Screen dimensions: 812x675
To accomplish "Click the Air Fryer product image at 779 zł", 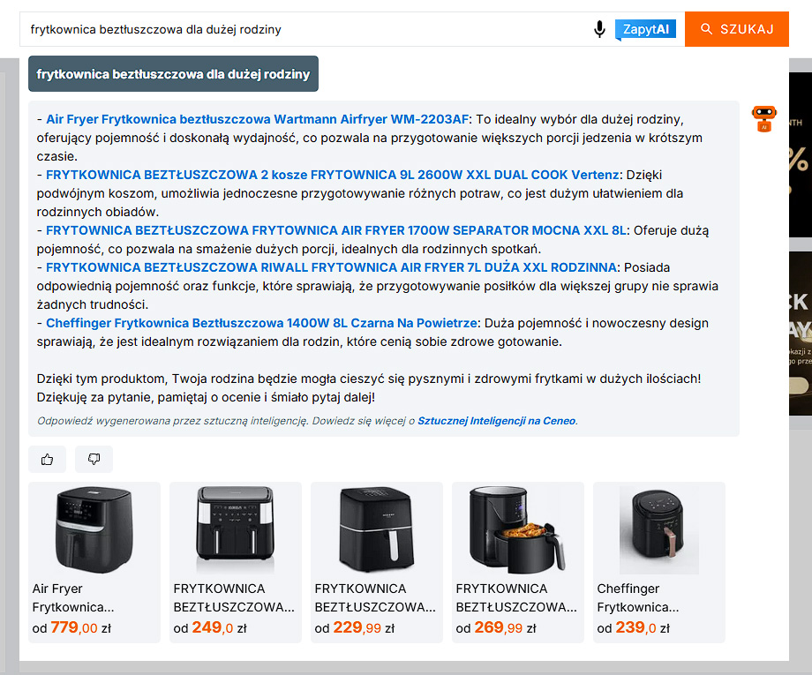I will pyautogui.click(x=94, y=530).
